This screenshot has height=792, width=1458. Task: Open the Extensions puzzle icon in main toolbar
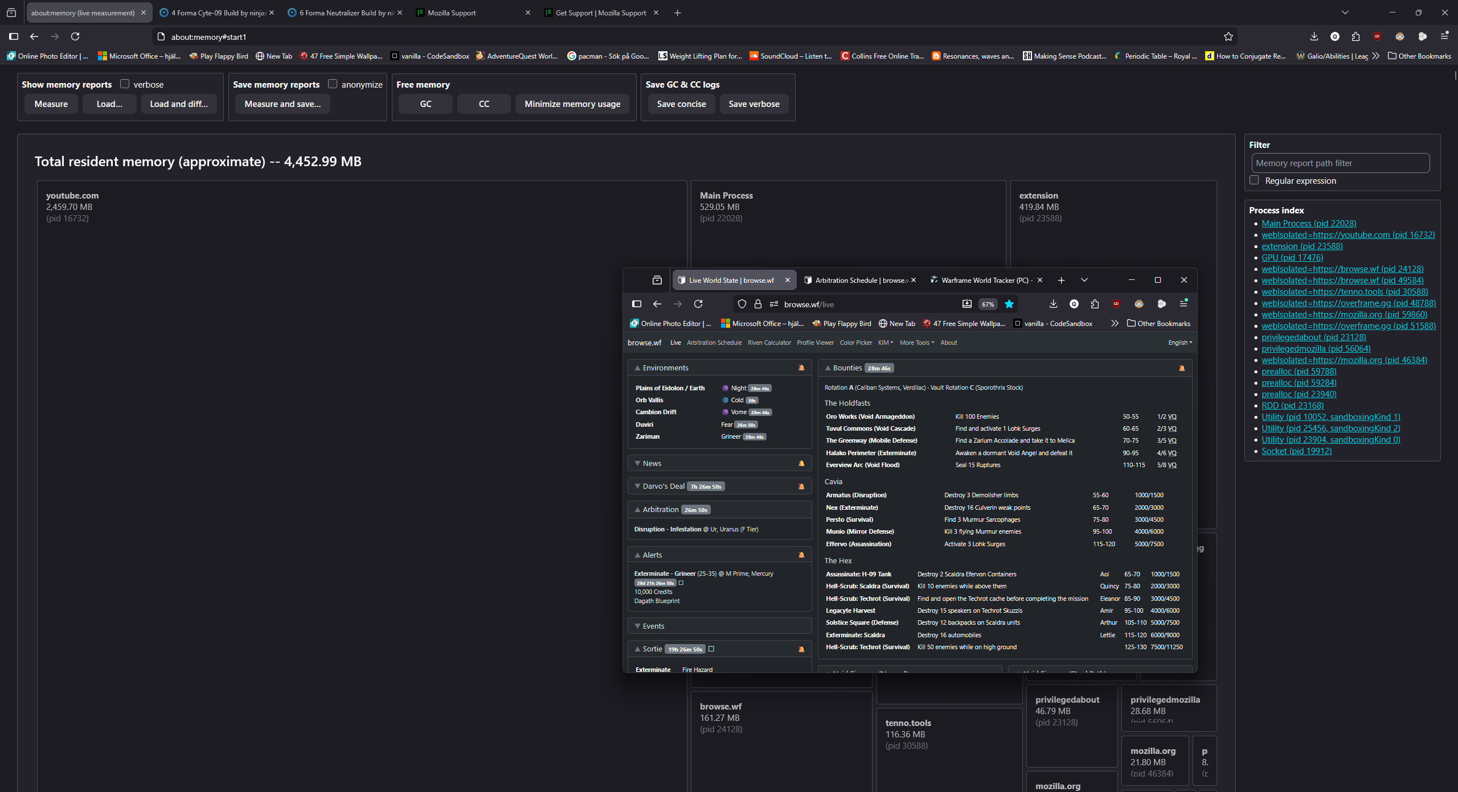click(x=1355, y=36)
